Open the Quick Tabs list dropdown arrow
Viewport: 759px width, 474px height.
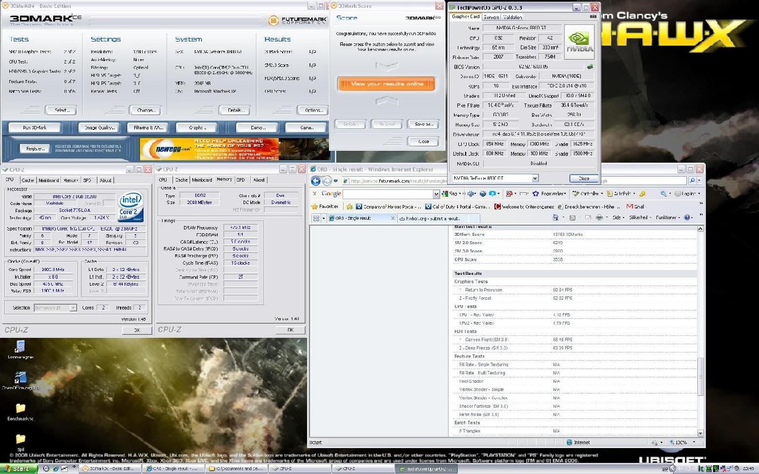323,218
